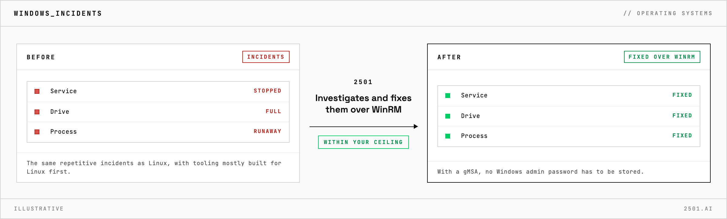
Task: Select the OPERATING SYSTEMS breadcrumb
Action: tap(668, 13)
